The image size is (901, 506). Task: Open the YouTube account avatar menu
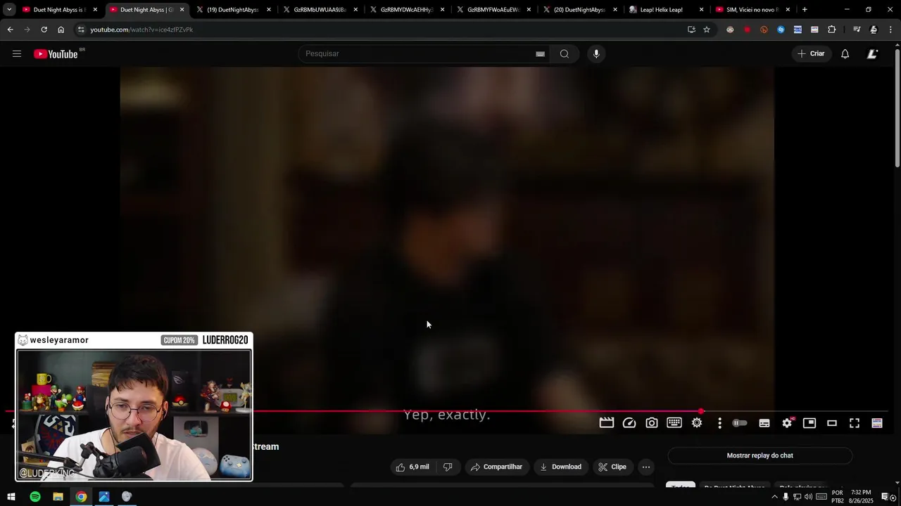point(872,54)
